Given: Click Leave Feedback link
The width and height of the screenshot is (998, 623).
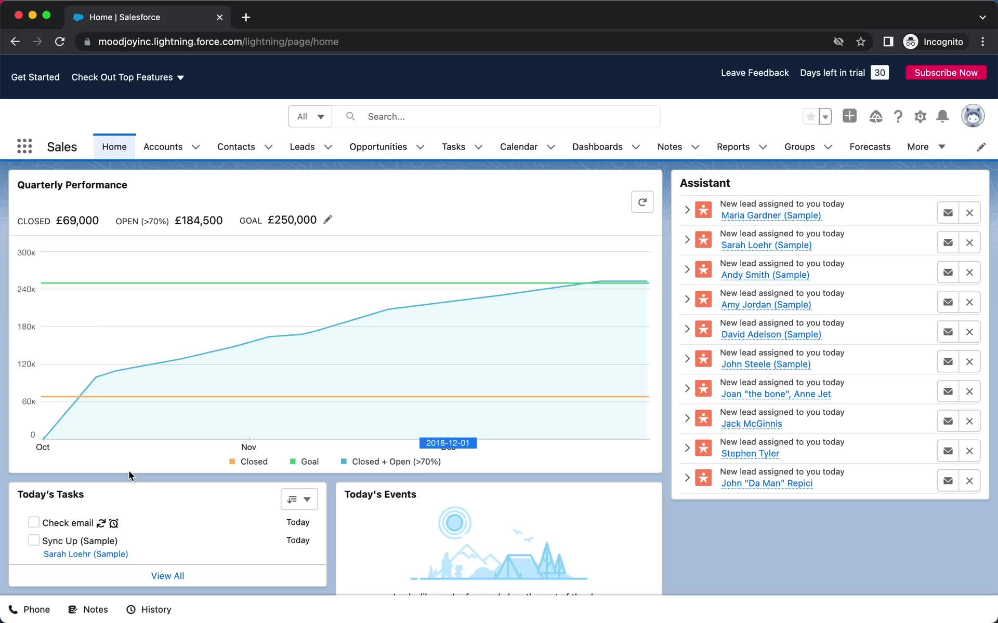Looking at the screenshot, I should point(754,73).
